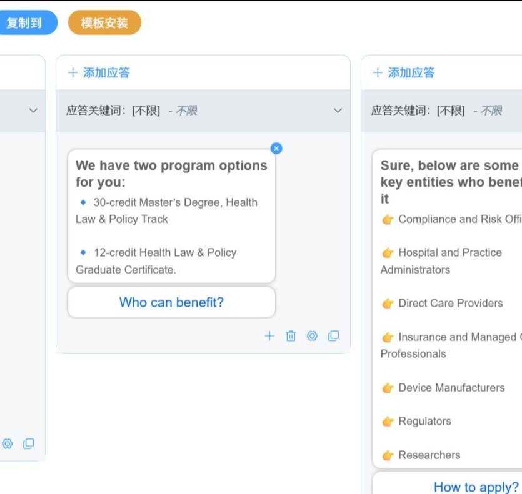
Task: Open left column settings gear icon
Action: point(8,443)
